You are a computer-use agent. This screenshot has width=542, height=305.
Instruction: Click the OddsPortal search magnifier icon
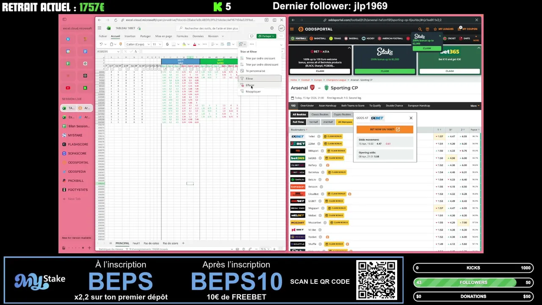click(420, 29)
